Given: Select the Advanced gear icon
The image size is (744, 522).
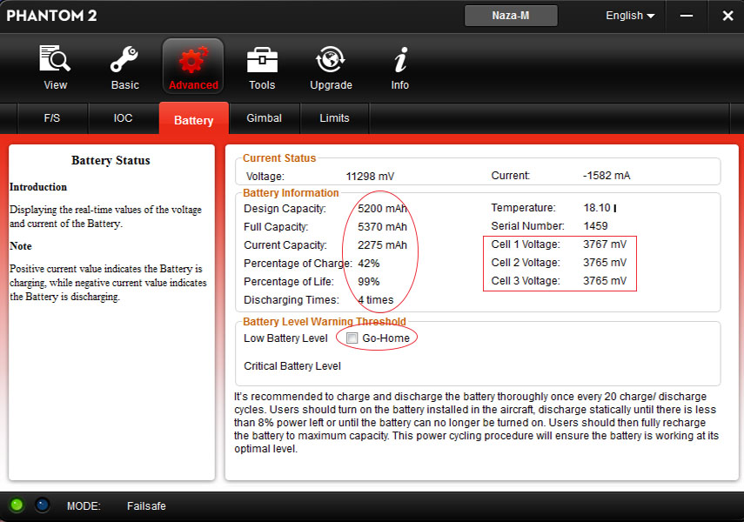Looking at the screenshot, I should click(x=193, y=60).
